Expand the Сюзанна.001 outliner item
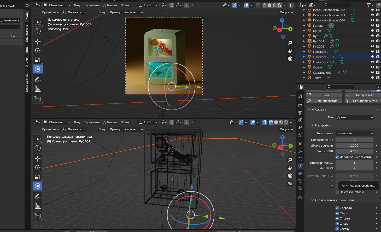 pyautogui.click(x=304, y=73)
